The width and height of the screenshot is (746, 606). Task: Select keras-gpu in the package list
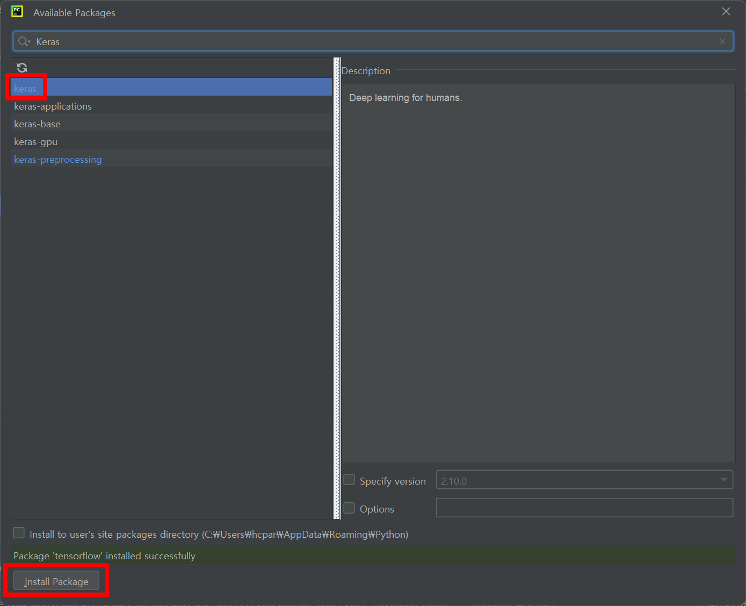tap(171, 141)
